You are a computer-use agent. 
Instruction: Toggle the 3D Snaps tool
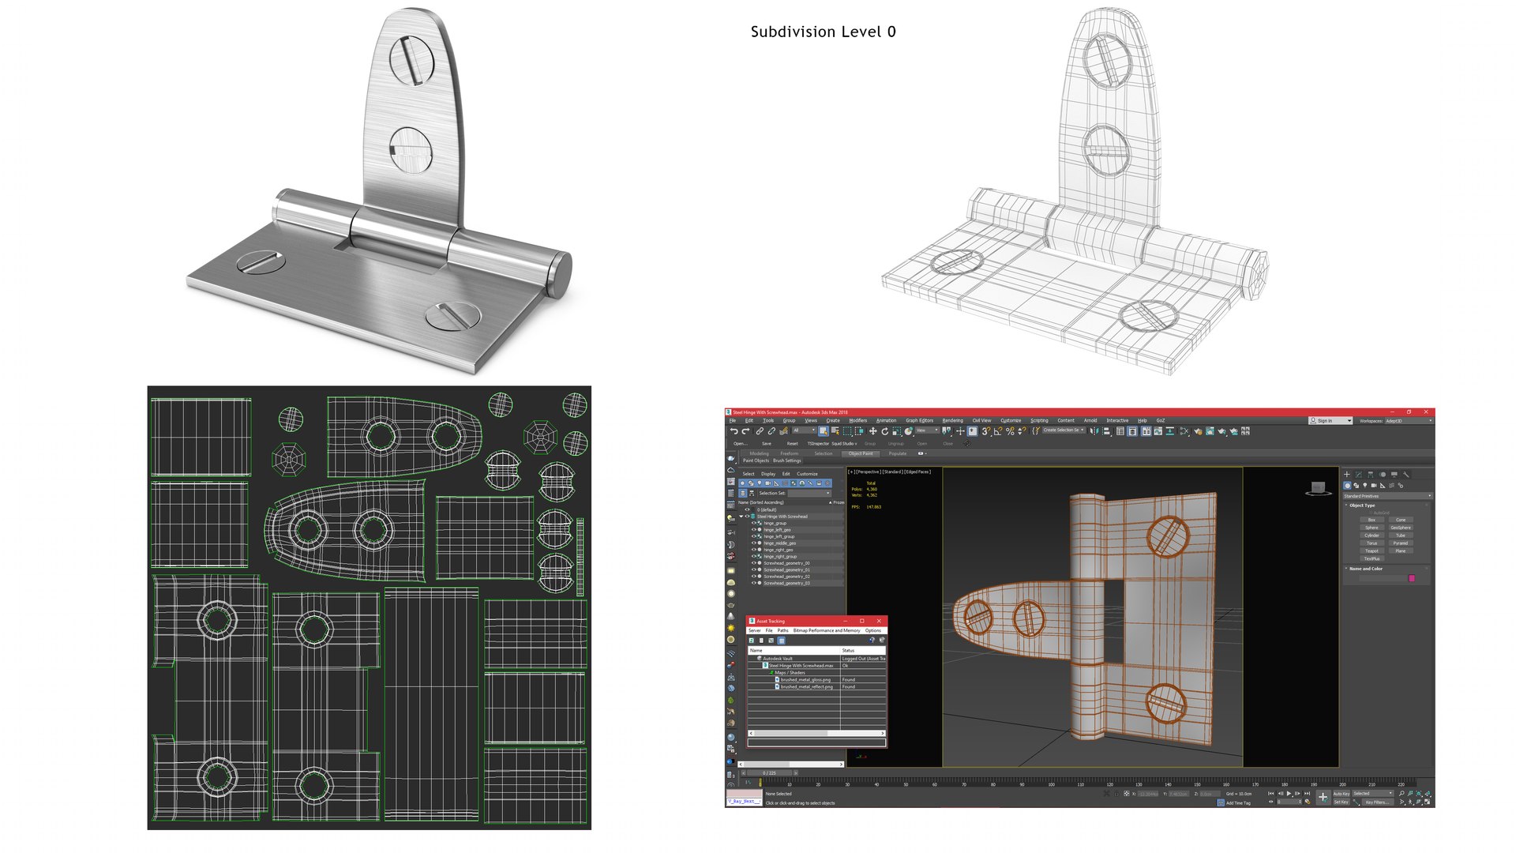pyautogui.click(x=985, y=431)
